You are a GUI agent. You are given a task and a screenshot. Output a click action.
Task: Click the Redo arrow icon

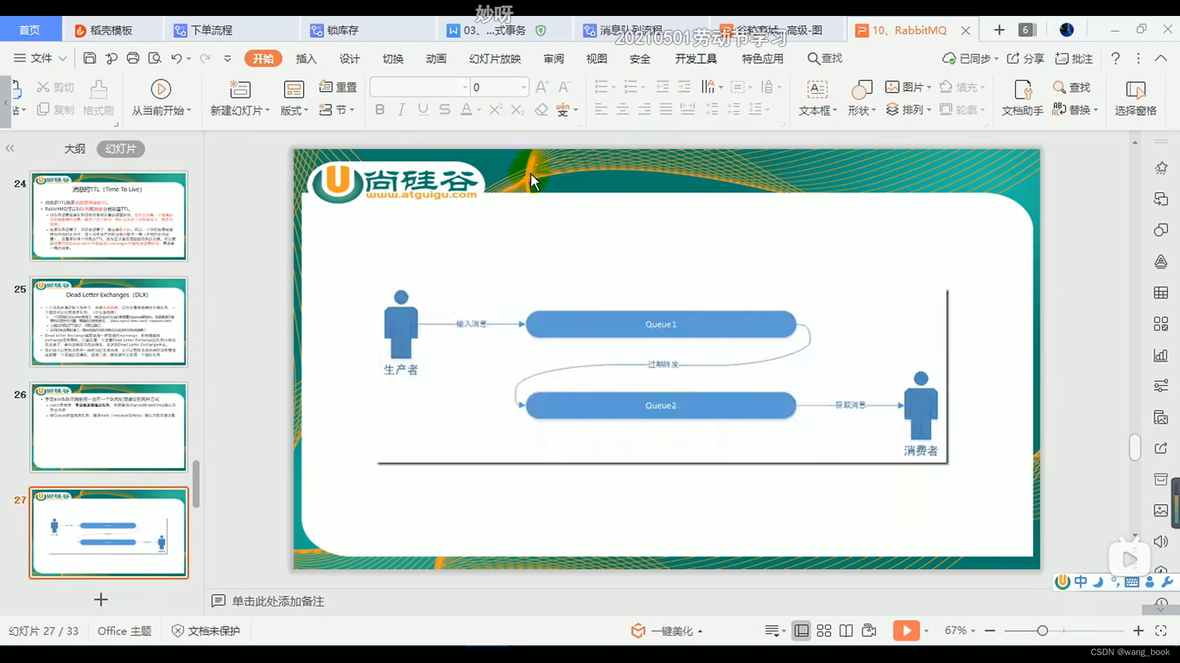(205, 58)
